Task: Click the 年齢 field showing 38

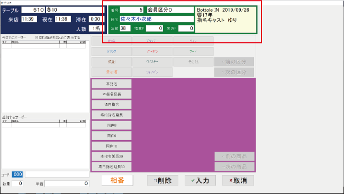Action: (125, 28)
